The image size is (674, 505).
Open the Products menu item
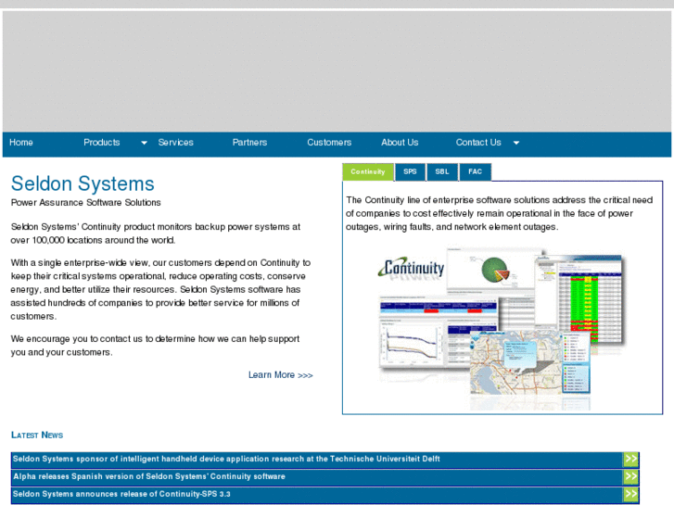click(x=101, y=143)
